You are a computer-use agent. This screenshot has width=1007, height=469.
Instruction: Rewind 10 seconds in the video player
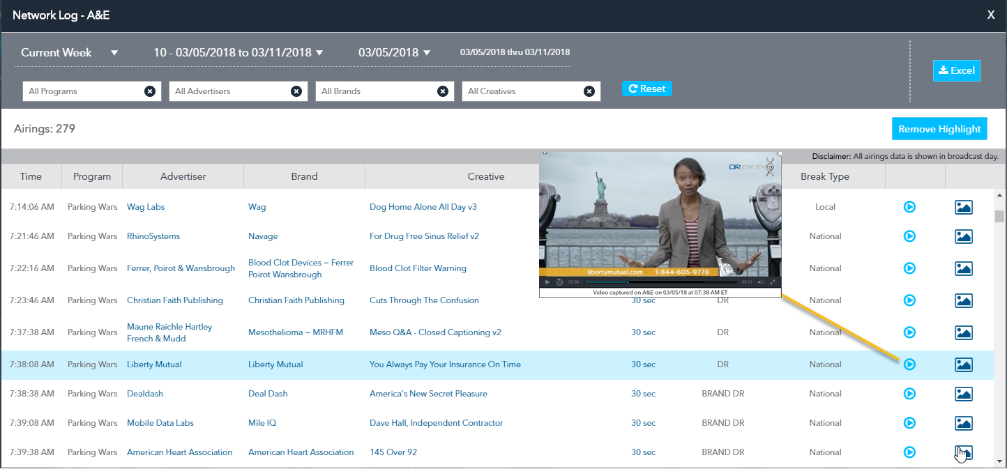point(559,282)
